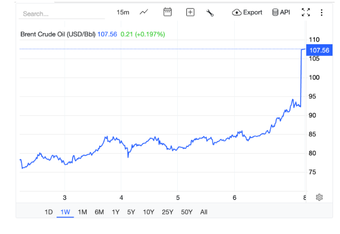Open the 15m interval dropdown
Screen dimensions: 340x234
tap(123, 12)
